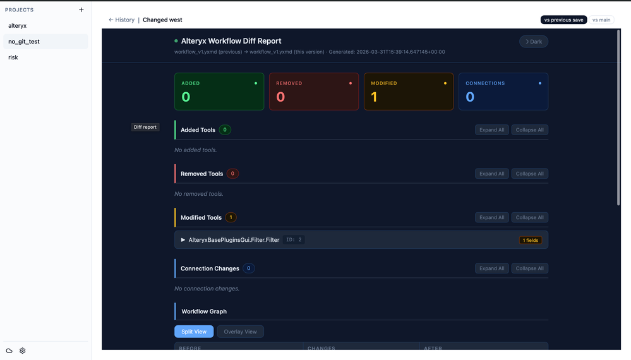Click the 1 fields badge
This screenshot has width=631, height=360.
[531, 240]
